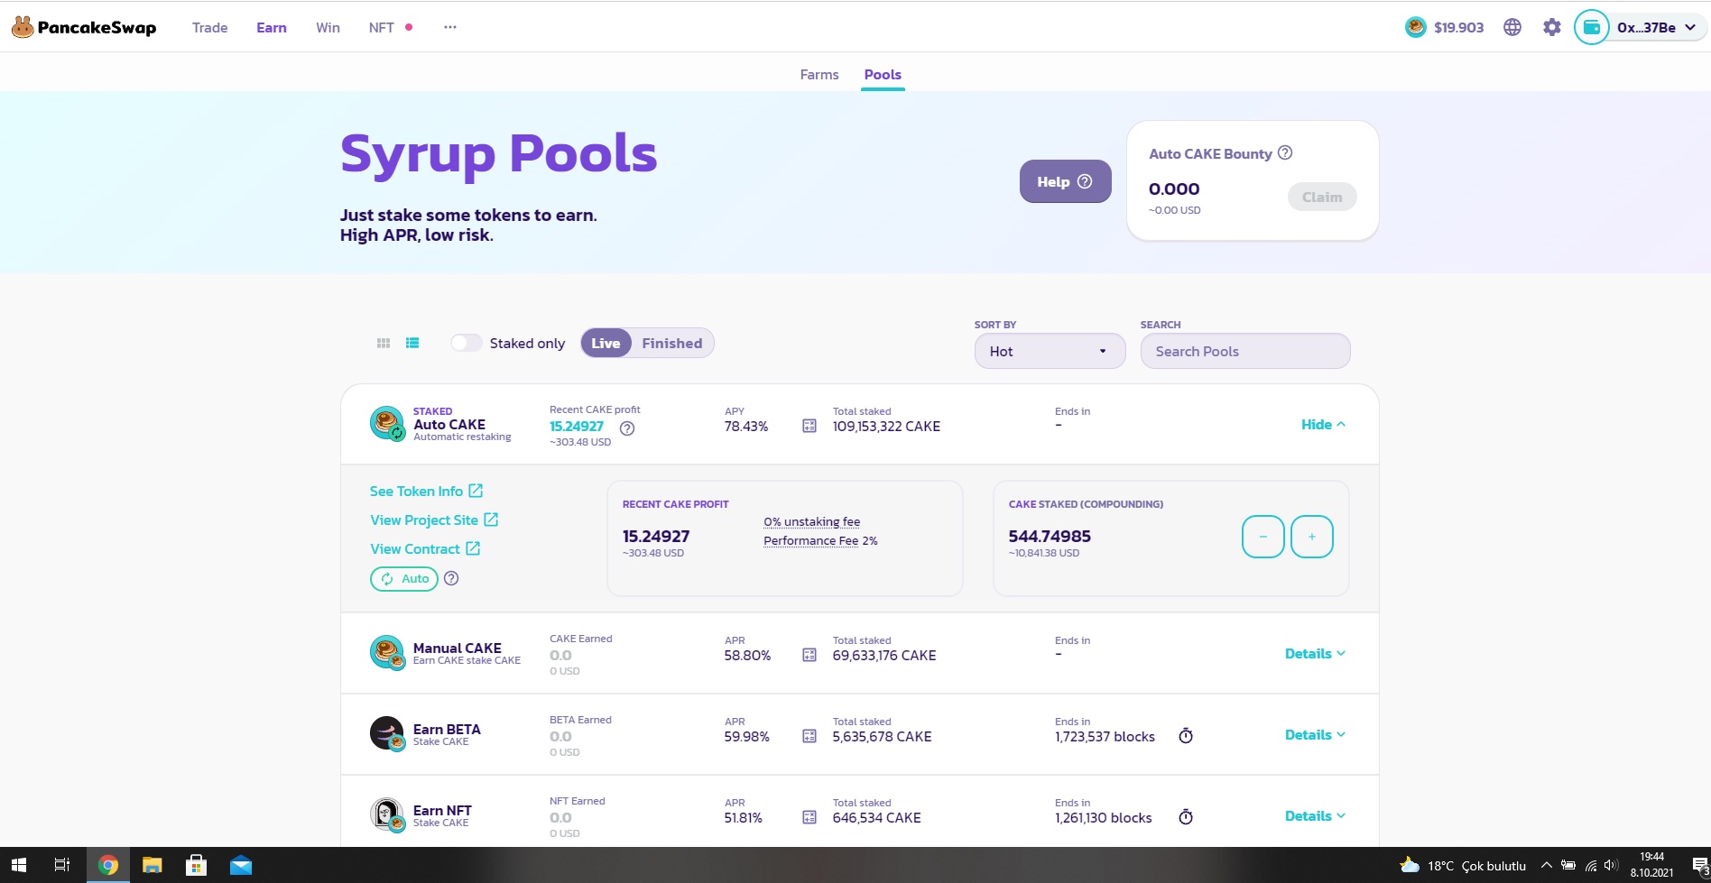The height and width of the screenshot is (883, 1711).
Task: Switch to list table view icon
Action: coord(412,343)
